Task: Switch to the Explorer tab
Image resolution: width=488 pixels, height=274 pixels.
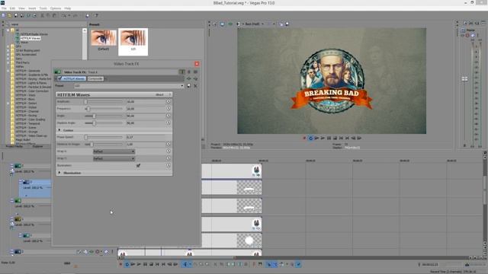Action: 37,146
